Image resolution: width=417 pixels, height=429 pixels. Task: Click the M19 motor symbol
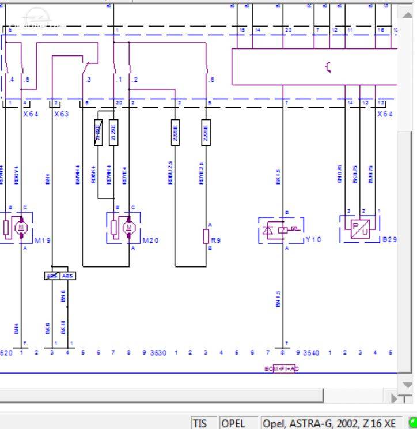point(21,228)
